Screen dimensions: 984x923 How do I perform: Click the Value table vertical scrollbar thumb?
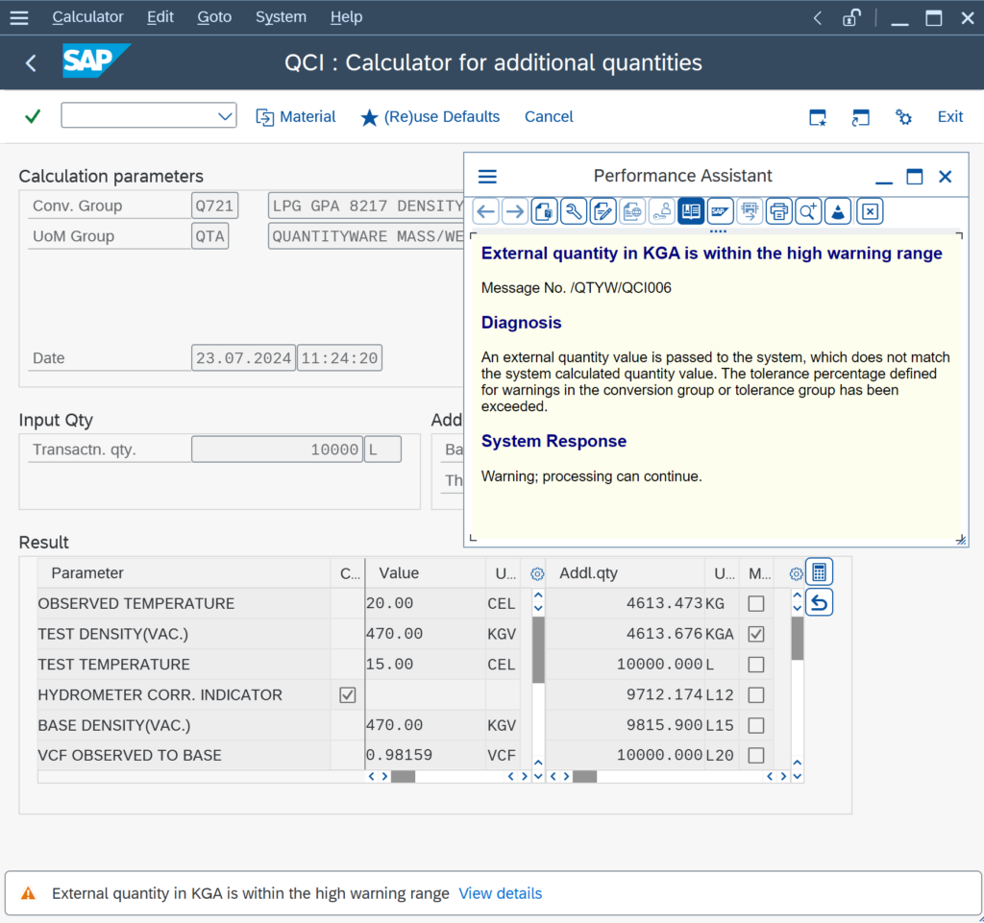click(x=538, y=649)
